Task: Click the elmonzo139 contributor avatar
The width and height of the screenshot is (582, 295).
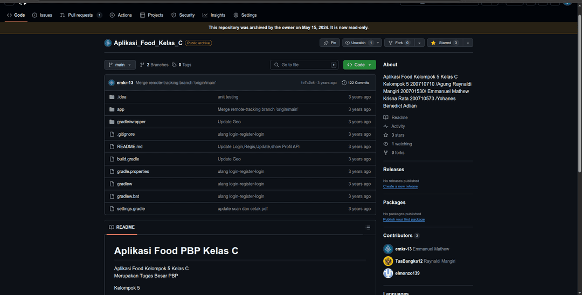Action: [388, 273]
